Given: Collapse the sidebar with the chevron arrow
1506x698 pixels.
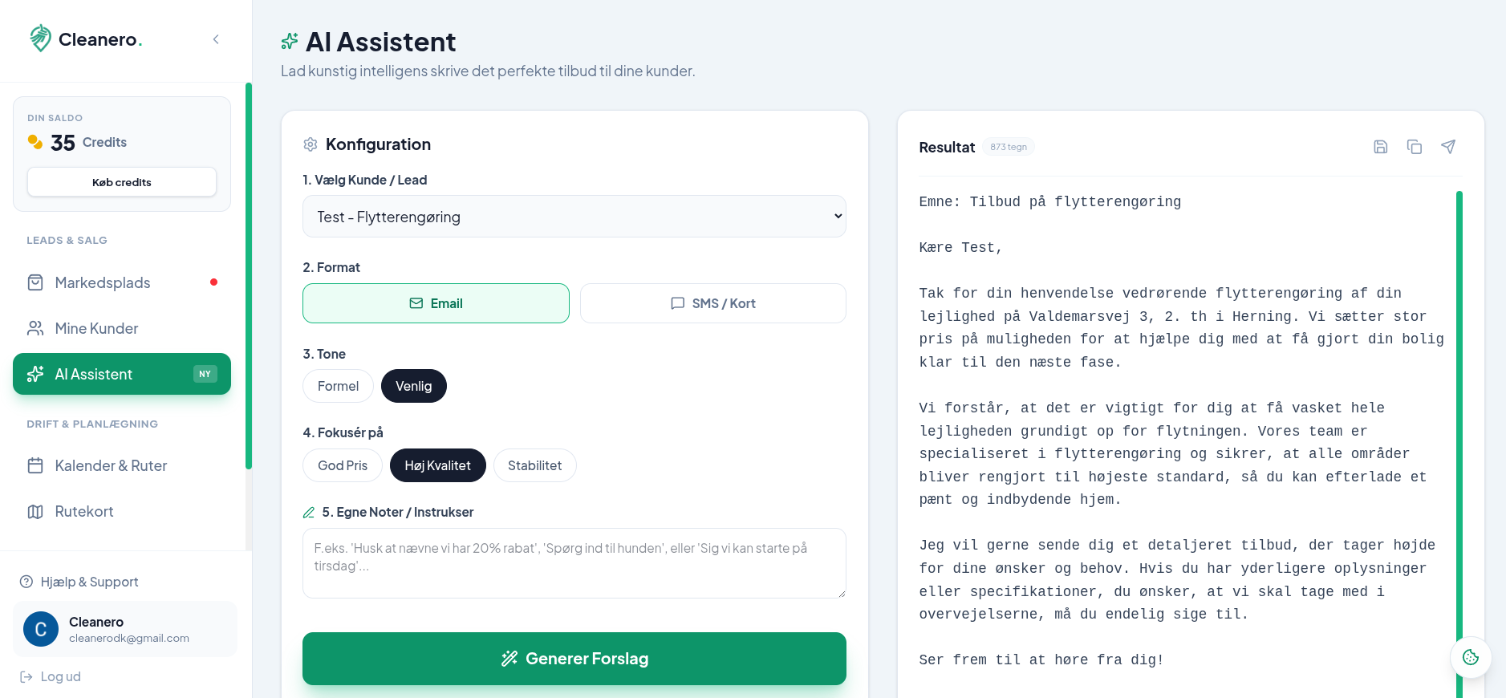Looking at the screenshot, I should tap(216, 39).
